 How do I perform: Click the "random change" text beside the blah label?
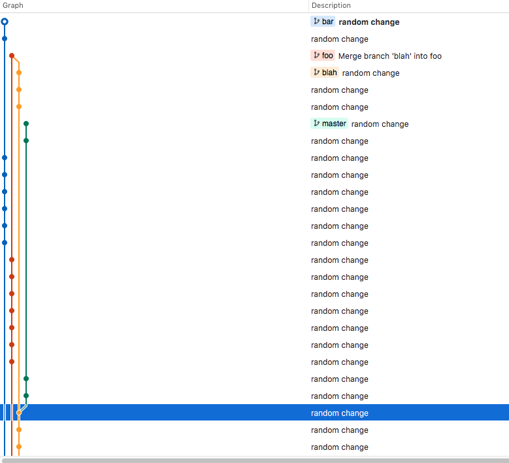coord(370,73)
